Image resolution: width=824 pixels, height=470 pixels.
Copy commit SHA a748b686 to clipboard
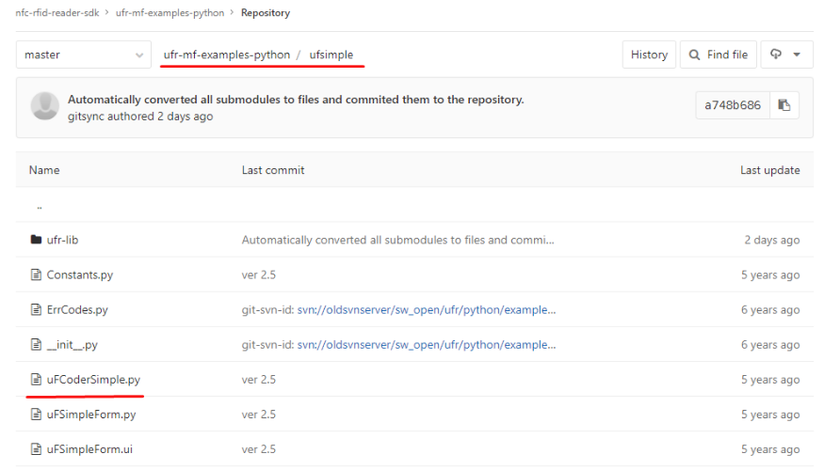pyautogui.click(x=784, y=105)
